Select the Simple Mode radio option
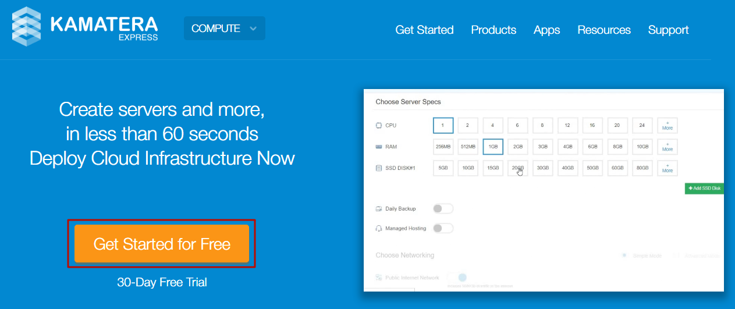The width and height of the screenshot is (735, 309). [x=624, y=255]
